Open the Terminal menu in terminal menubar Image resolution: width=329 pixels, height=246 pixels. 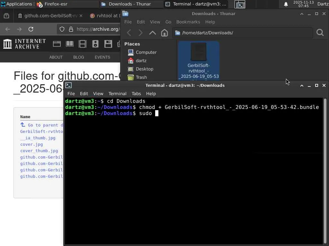[x=117, y=94]
